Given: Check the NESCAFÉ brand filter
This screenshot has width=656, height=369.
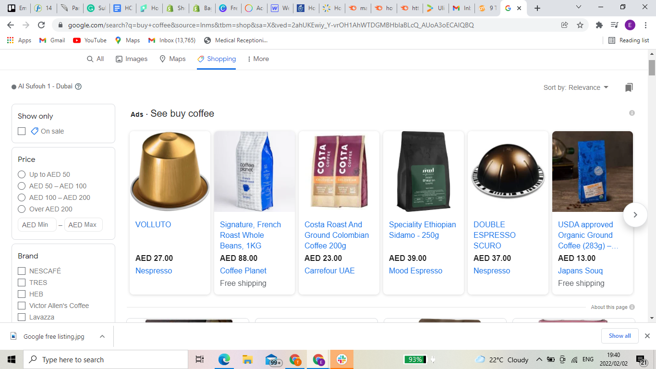Looking at the screenshot, I should tap(22, 271).
